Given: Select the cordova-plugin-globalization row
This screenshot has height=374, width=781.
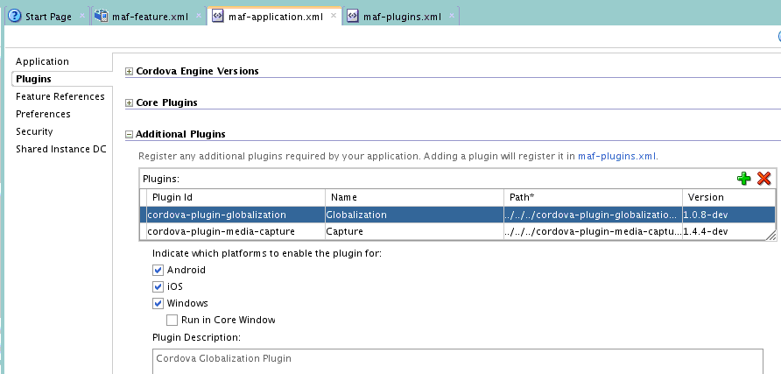Looking at the screenshot, I should coord(458,215).
